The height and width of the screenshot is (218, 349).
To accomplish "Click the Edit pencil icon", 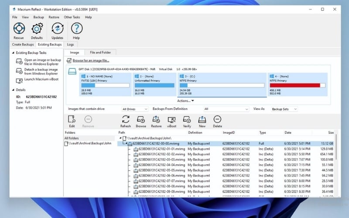I will click(72, 119).
